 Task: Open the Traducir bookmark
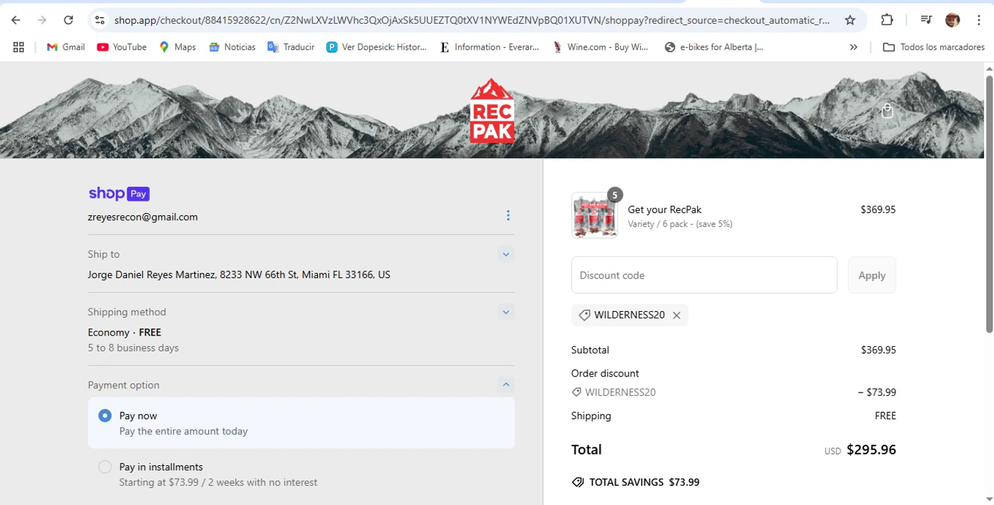coord(291,47)
